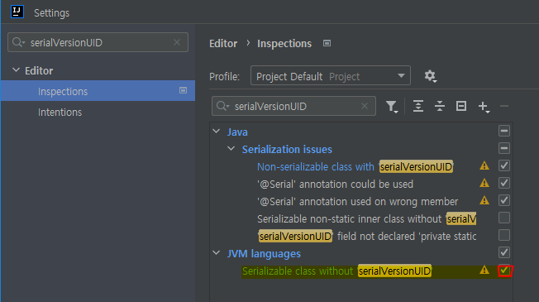539x302 pixels.
Task: Focus the inspections search input field
Action: coord(293,106)
